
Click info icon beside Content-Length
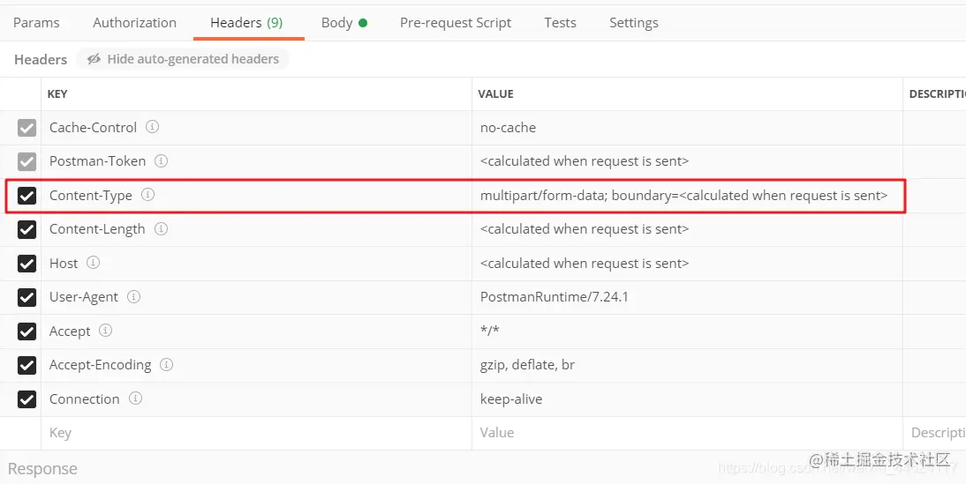[x=161, y=229]
